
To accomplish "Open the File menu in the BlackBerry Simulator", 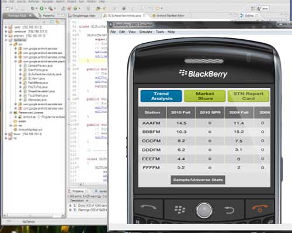I will [113, 32].
